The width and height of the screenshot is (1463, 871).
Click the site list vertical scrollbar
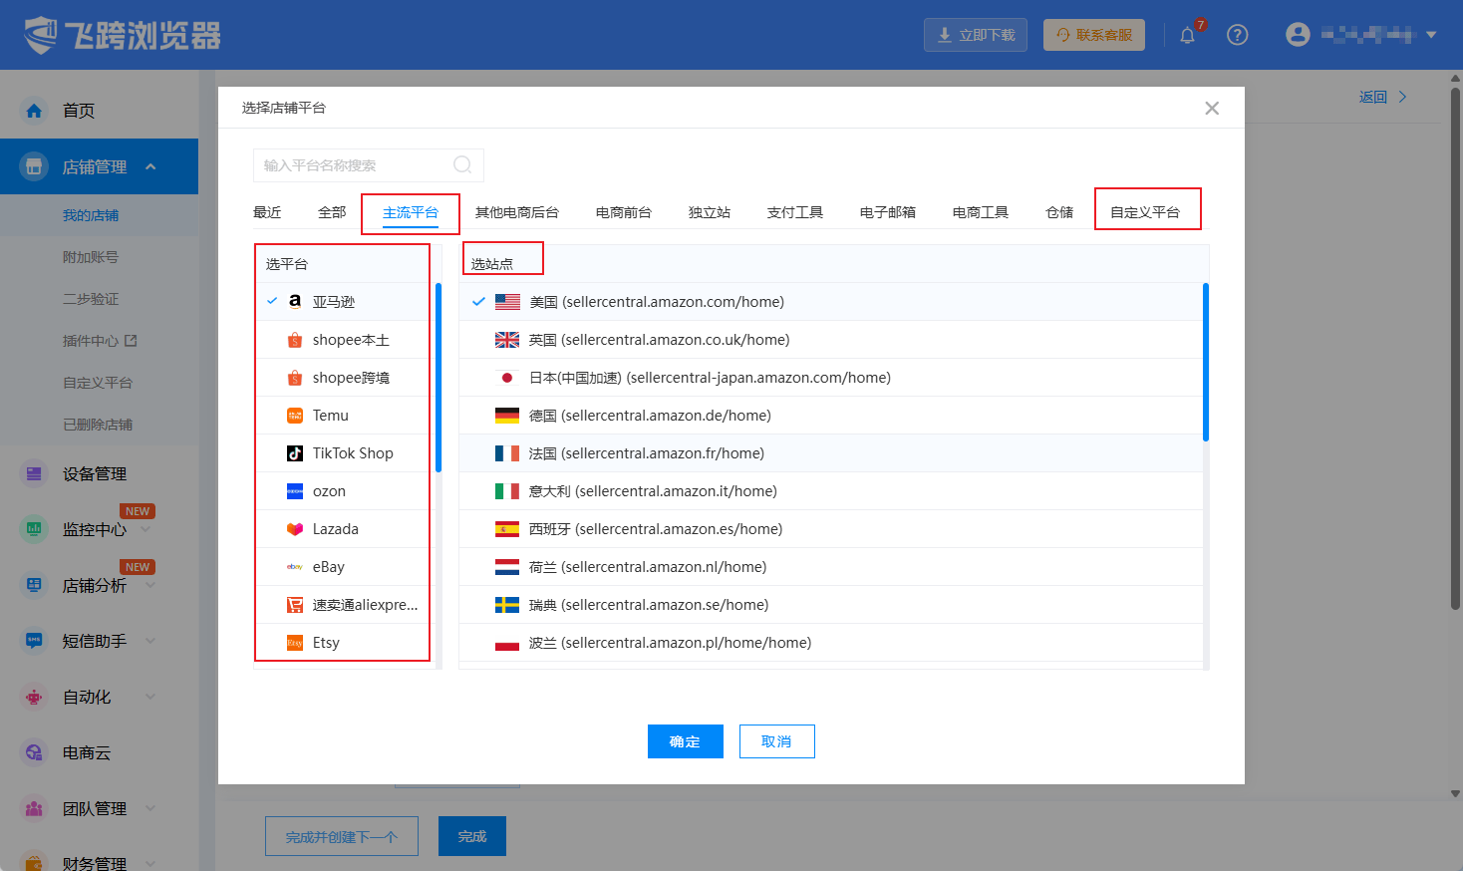tap(1205, 363)
